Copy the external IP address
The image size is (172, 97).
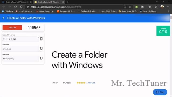click(x=41, y=39)
